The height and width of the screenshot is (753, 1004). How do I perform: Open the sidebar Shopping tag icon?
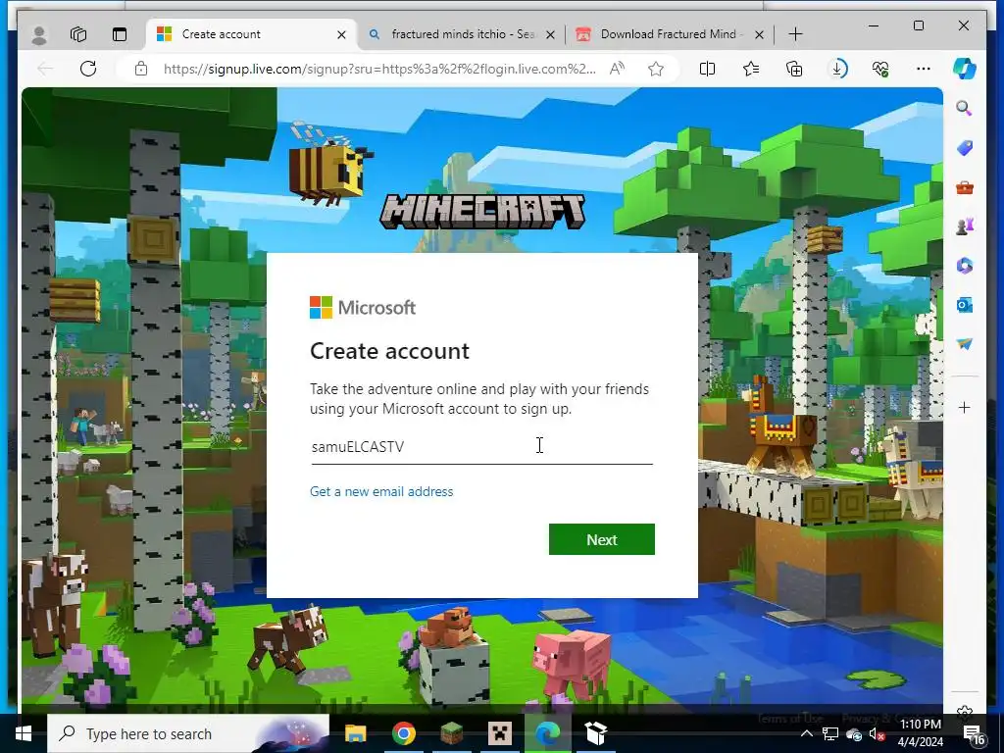pyautogui.click(x=965, y=148)
